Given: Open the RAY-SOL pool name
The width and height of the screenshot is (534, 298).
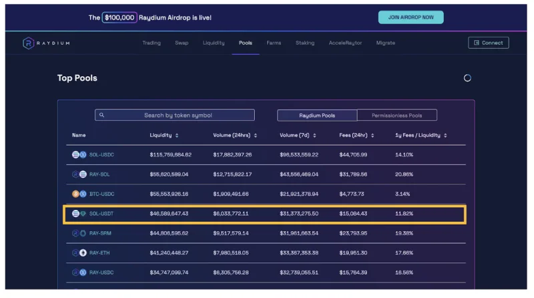Looking at the screenshot, I should pyautogui.click(x=99, y=174).
